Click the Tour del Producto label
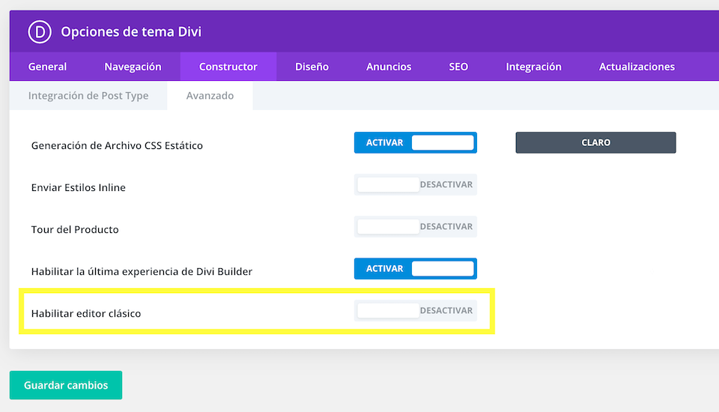This screenshot has height=412, width=719. tap(75, 229)
